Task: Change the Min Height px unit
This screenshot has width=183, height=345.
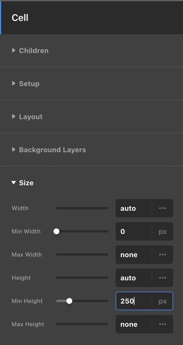Action: pos(163,301)
